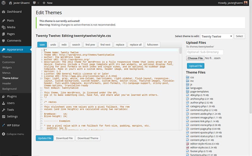Click the blue save button
This screenshot has width=252, height=156.
[x=42, y=45]
